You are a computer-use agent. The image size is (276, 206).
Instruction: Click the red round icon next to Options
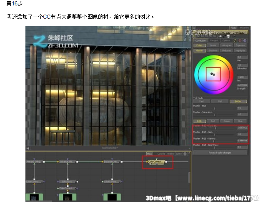click(x=241, y=40)
